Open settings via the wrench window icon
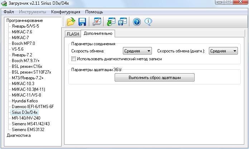 (x=97, y=22)
